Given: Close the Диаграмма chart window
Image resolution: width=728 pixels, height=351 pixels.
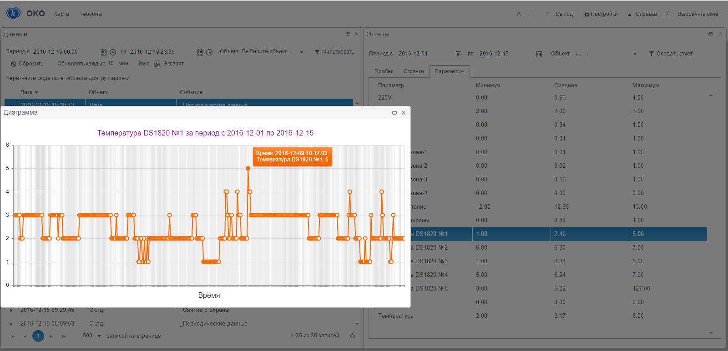Looking at the screenshot, I should tap(404, 113).
